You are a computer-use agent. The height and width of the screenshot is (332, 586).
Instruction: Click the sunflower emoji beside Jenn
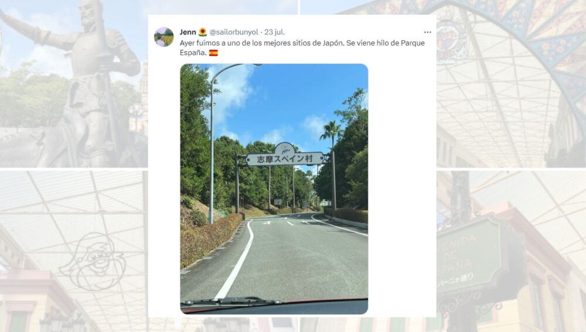(x=203, y=32)
